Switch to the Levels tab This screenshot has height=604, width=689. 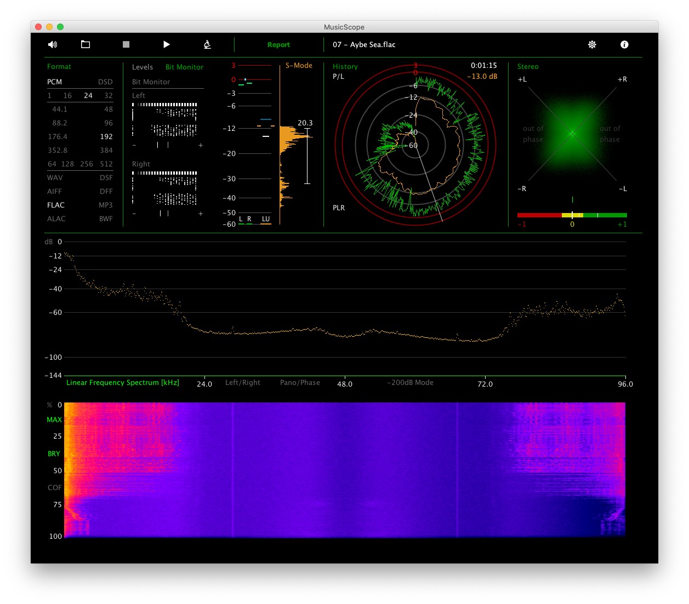(143, 67)
